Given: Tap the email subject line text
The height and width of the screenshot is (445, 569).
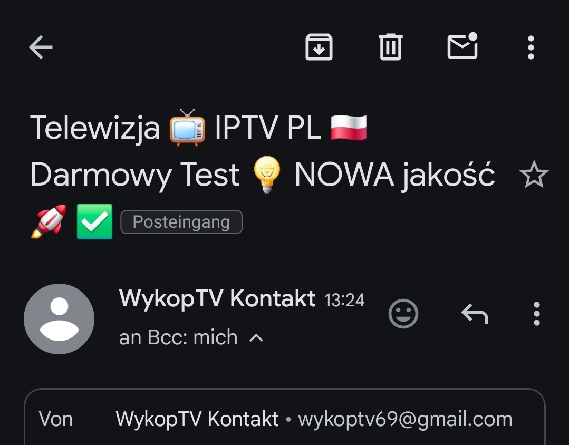Looking at the screenshot, I should [263, 175].
